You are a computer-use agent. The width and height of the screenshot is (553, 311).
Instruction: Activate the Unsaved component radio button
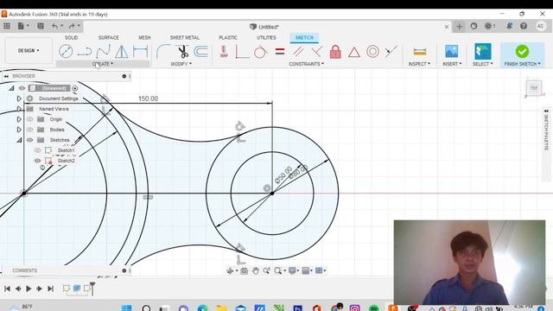tap(75, 88)
